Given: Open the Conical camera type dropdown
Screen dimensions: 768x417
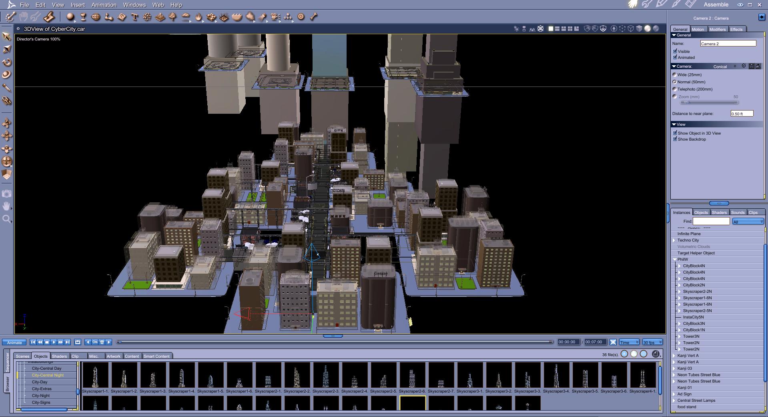Looking at the screenshot, I should tap(725, 66).
